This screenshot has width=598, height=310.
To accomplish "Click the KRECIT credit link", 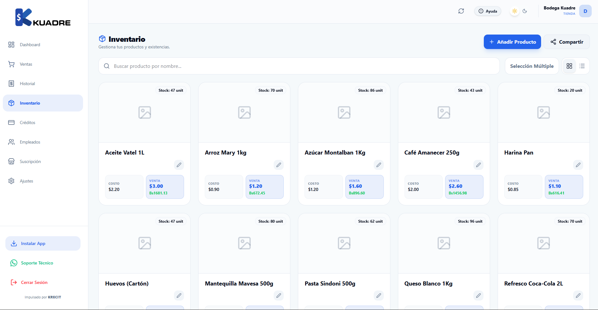I will point(54,297).
